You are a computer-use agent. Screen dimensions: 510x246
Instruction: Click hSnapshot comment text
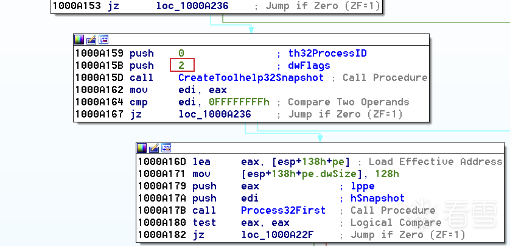377,198
